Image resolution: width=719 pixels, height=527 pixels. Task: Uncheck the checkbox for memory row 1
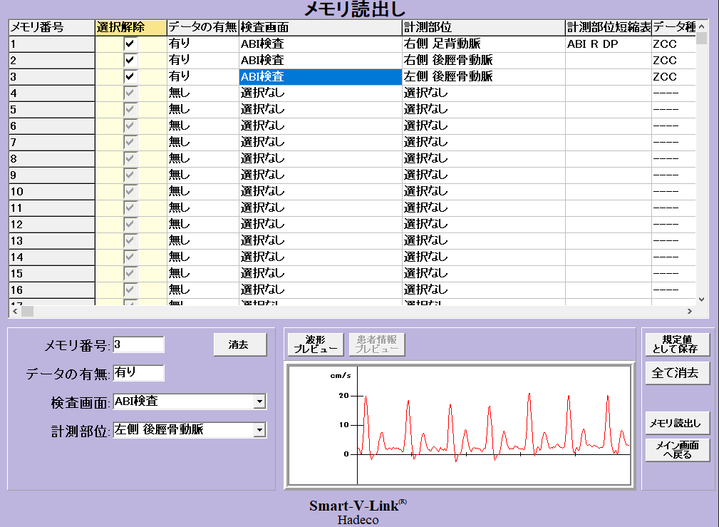click(x=130, y=44)
